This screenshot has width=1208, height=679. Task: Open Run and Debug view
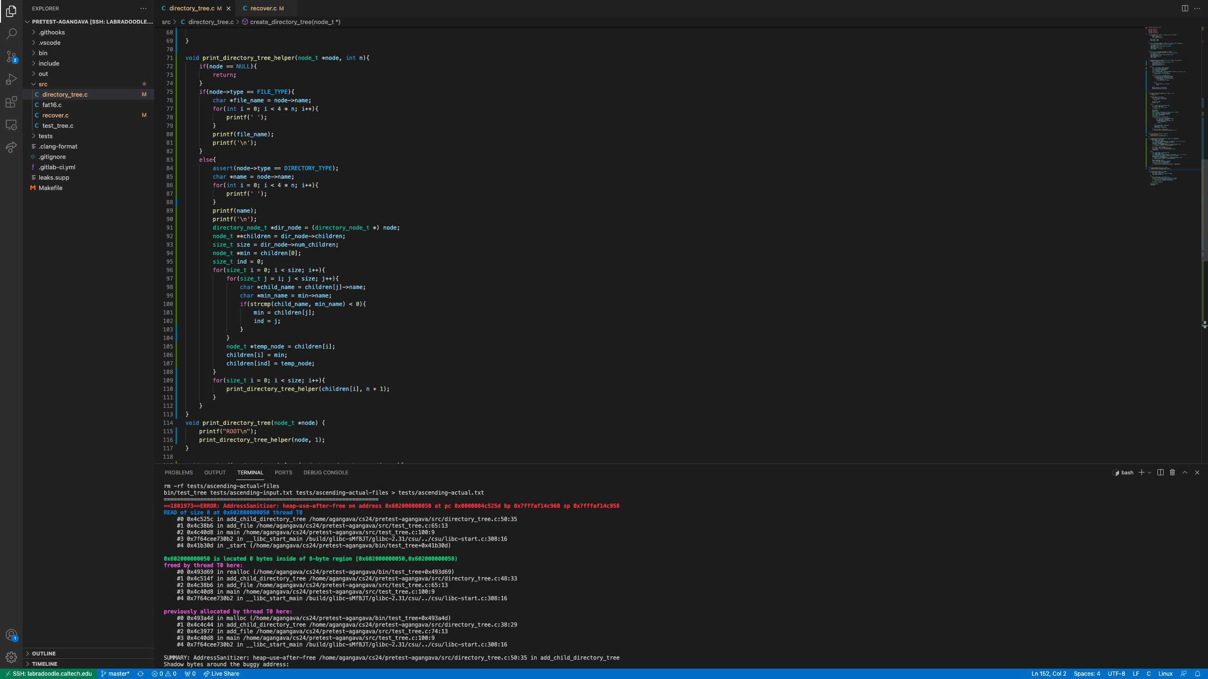(11, 79)
